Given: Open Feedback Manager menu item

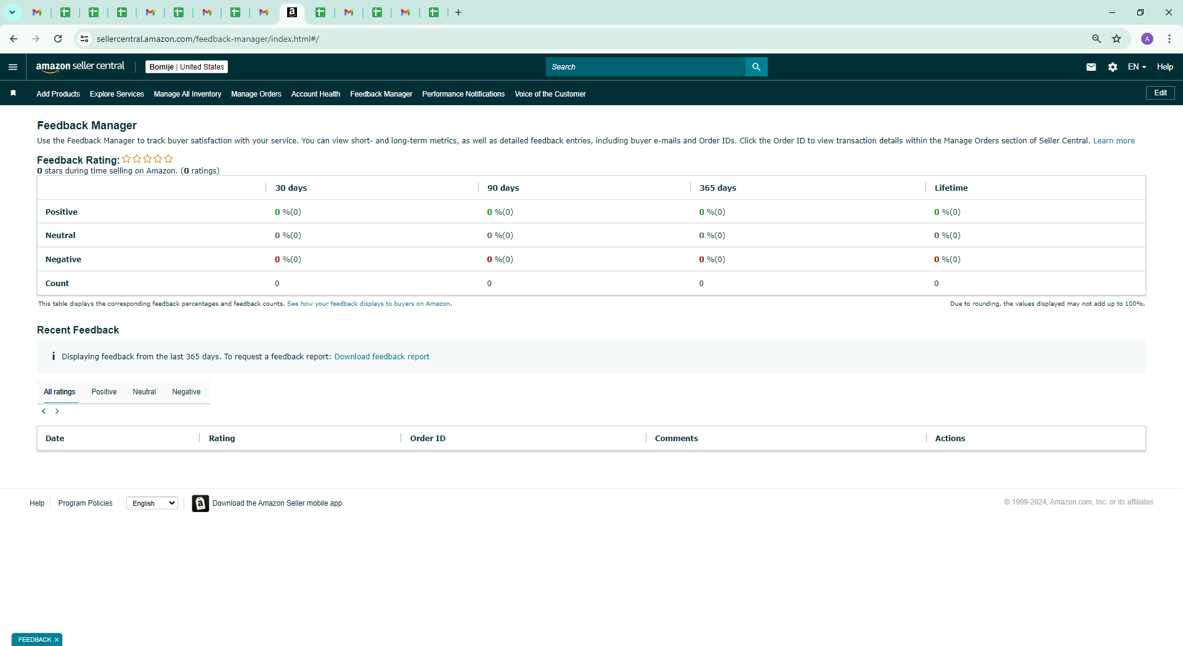Looking at the screenshot, I should (x=381, y=94).
